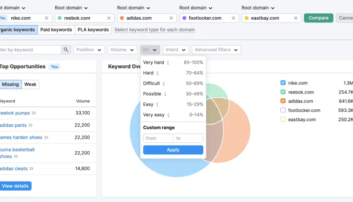Screen dimensions: 353x202
Task: Click custom range 'from' field
Action: [158, 138]
